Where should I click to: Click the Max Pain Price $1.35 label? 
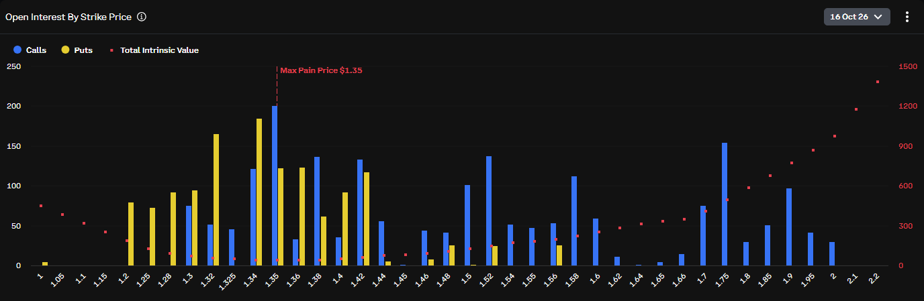[321, 70]
